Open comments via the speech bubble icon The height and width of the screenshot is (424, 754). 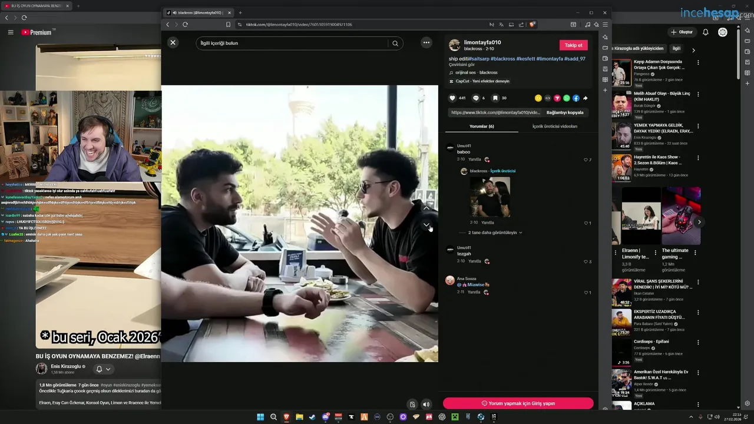476,98
